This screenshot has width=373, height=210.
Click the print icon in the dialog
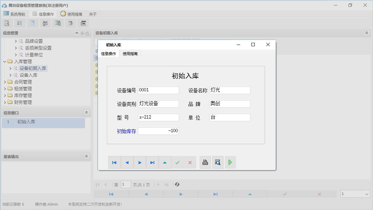[205, 162]
